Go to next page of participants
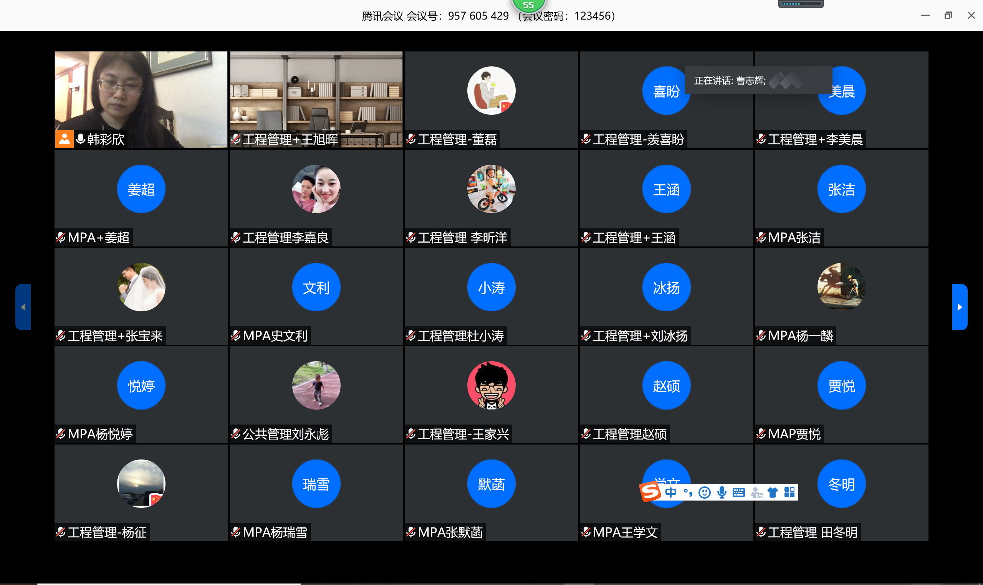Image resolution: width=983 pixels, height=585 pixels. point(959,307)
